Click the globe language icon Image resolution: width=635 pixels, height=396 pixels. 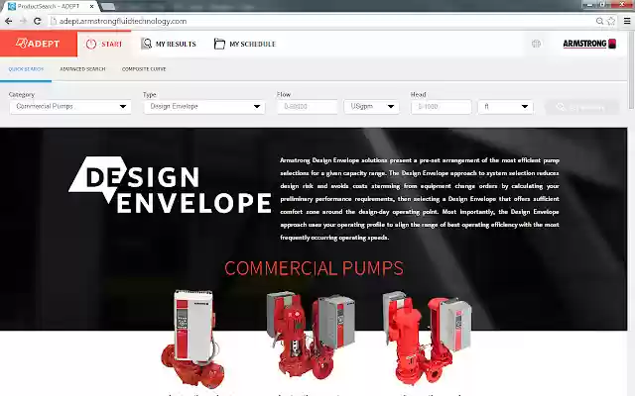coord(536,44)
